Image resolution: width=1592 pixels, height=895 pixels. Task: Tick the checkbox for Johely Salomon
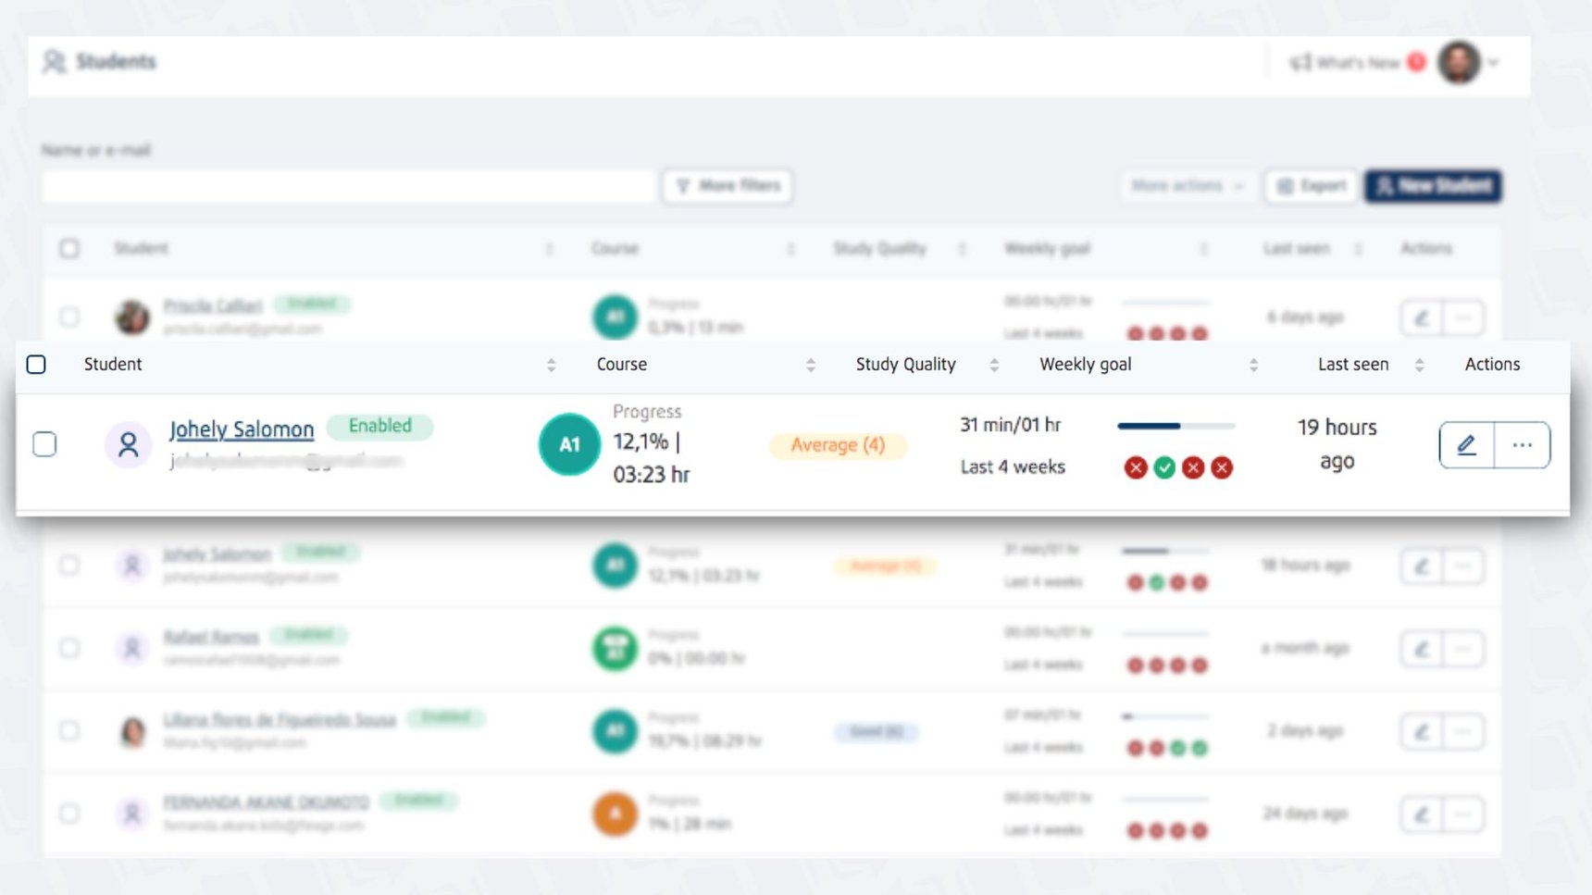tap(44, 444)
